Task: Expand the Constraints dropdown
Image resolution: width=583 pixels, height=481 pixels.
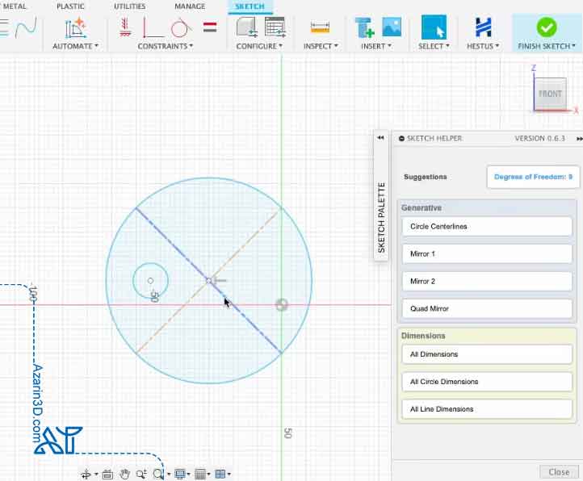Action: pos(165,46)
